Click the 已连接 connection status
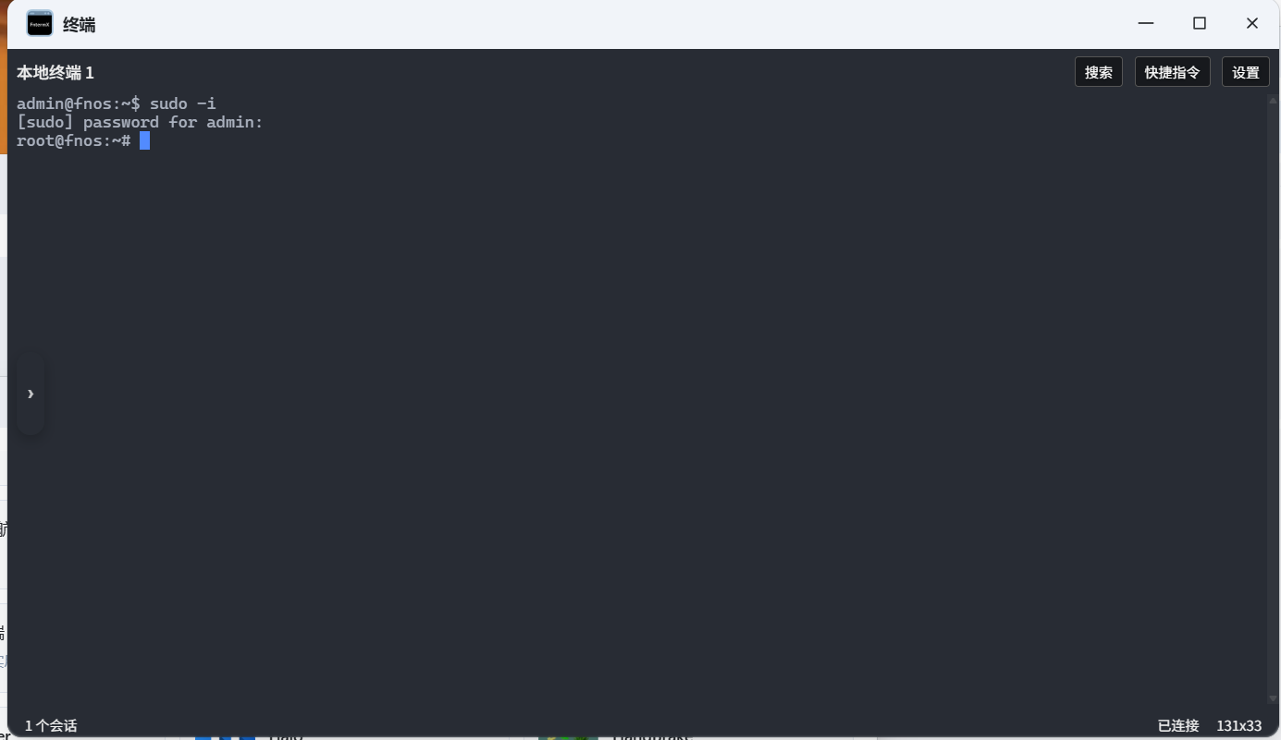Viewport: 1281px width, 740px height. 1178,726
